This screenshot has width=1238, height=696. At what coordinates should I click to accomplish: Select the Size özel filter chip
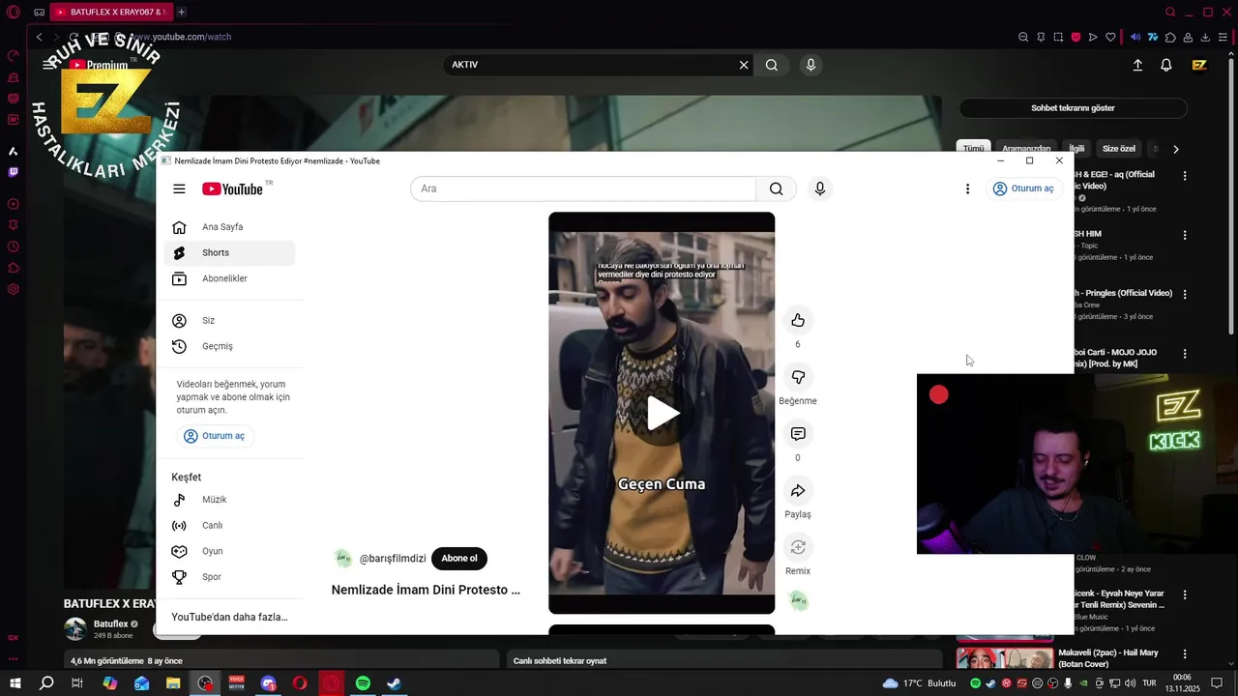pos(1119,149)
